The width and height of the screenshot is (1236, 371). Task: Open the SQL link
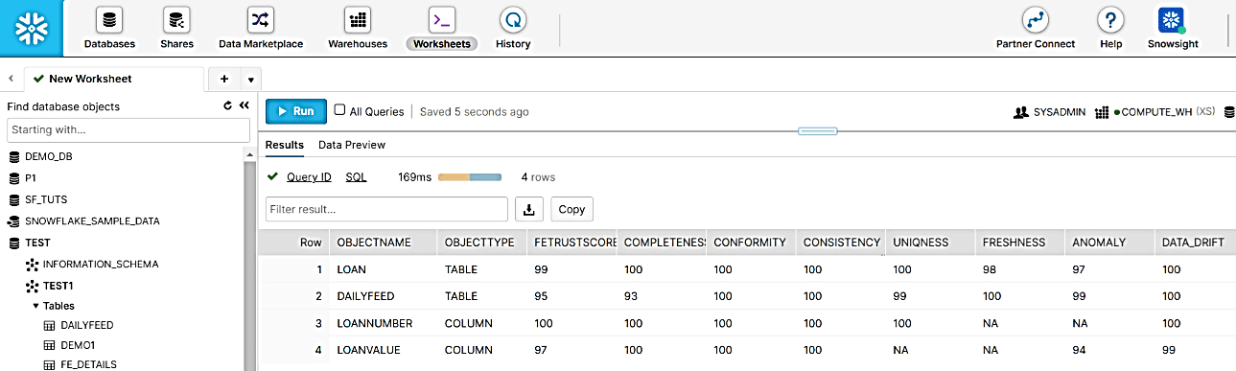coord(356,177)
